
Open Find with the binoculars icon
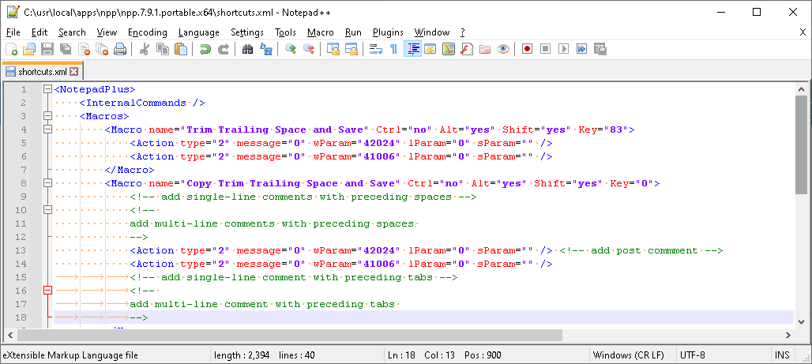(247, 49)
